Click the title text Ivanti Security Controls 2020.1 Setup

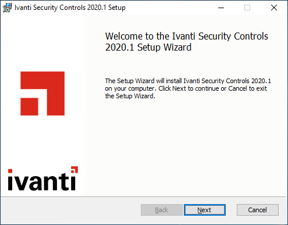(x=70, y=8)
